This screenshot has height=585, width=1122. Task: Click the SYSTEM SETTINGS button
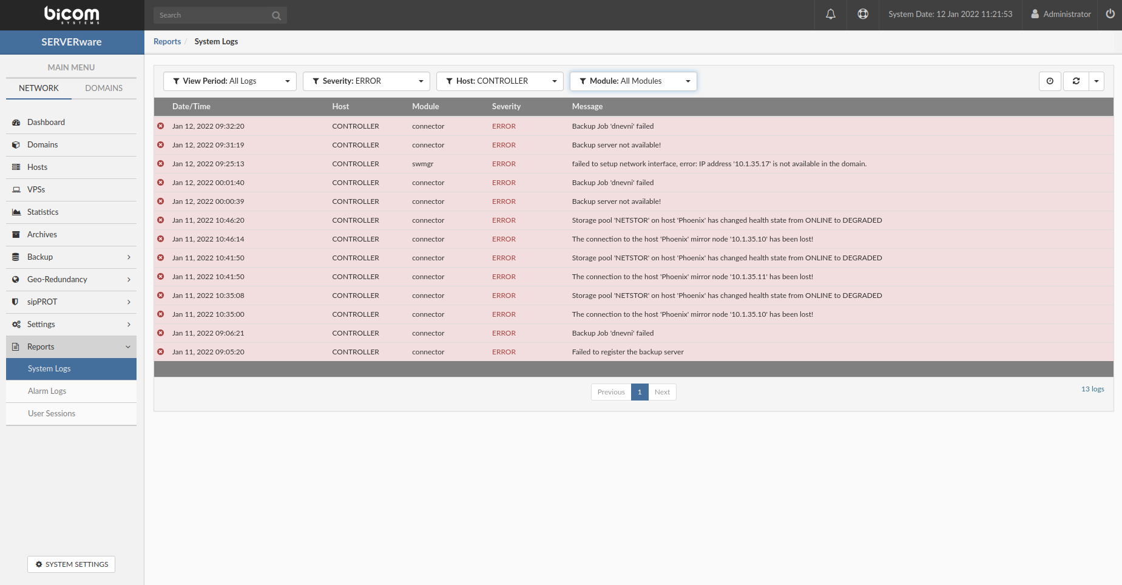[71, 564]
